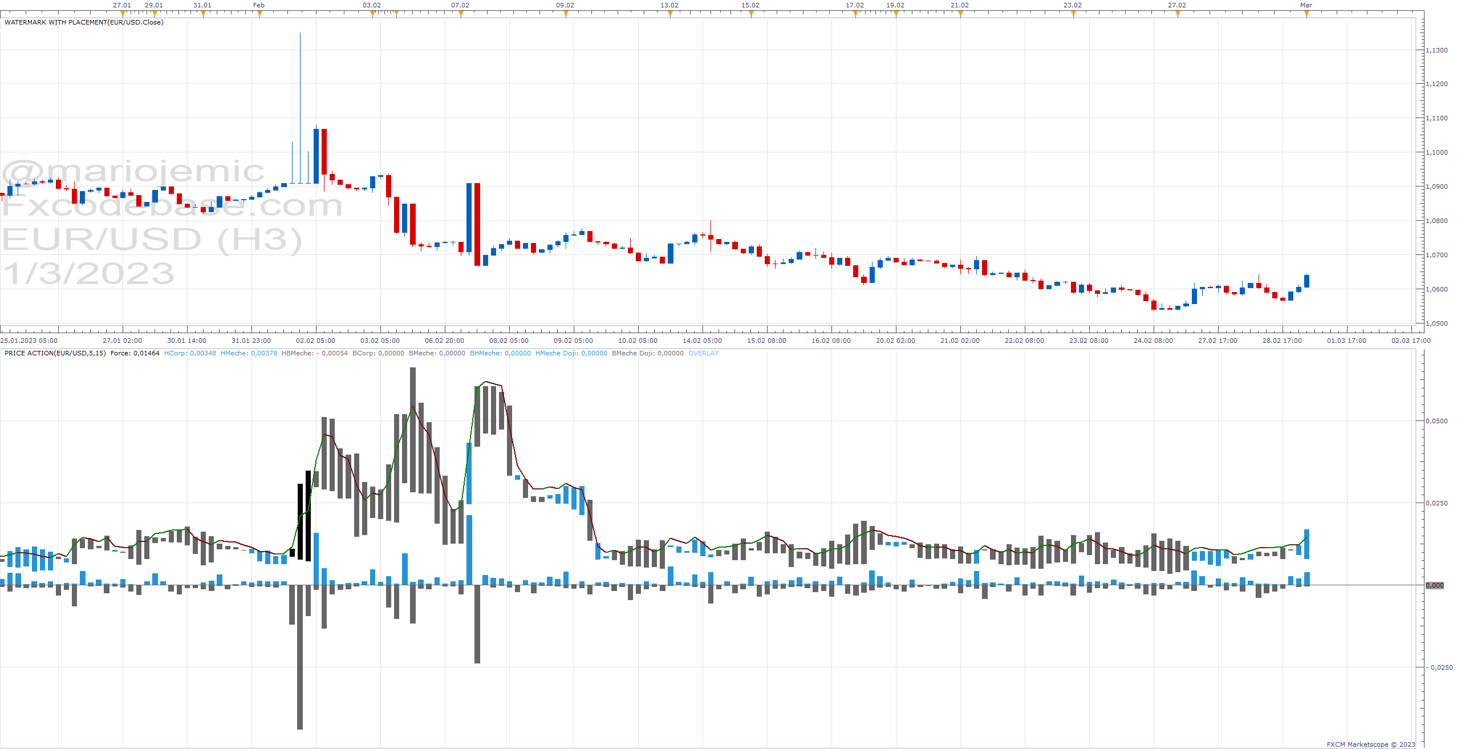Click the 0,000 zero level marker
This screenshot has width=1457, height=749.
click(1435, 585)
